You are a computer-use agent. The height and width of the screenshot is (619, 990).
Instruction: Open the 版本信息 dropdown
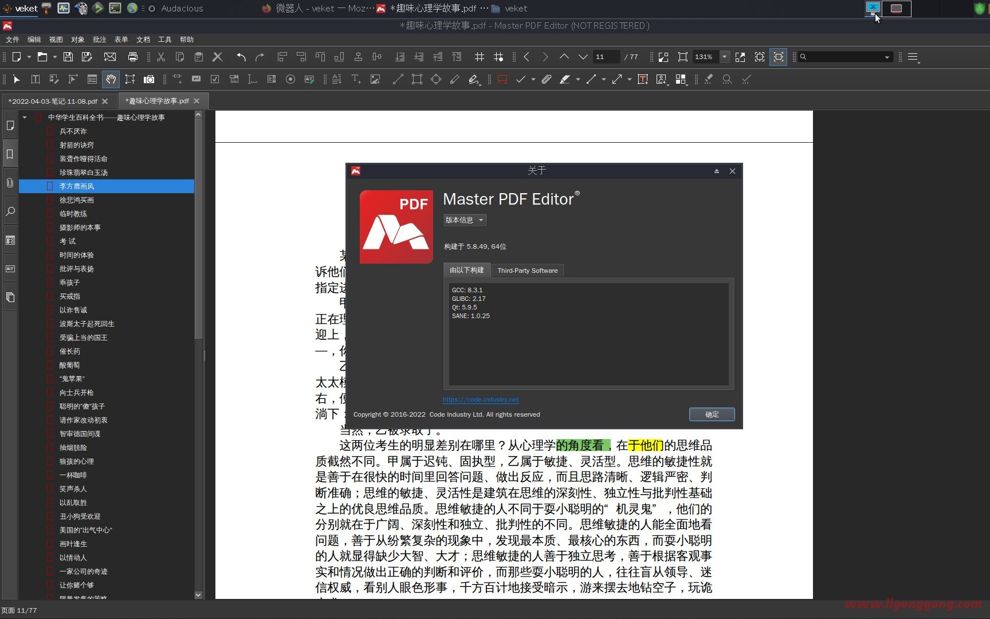tap(465, 220)
